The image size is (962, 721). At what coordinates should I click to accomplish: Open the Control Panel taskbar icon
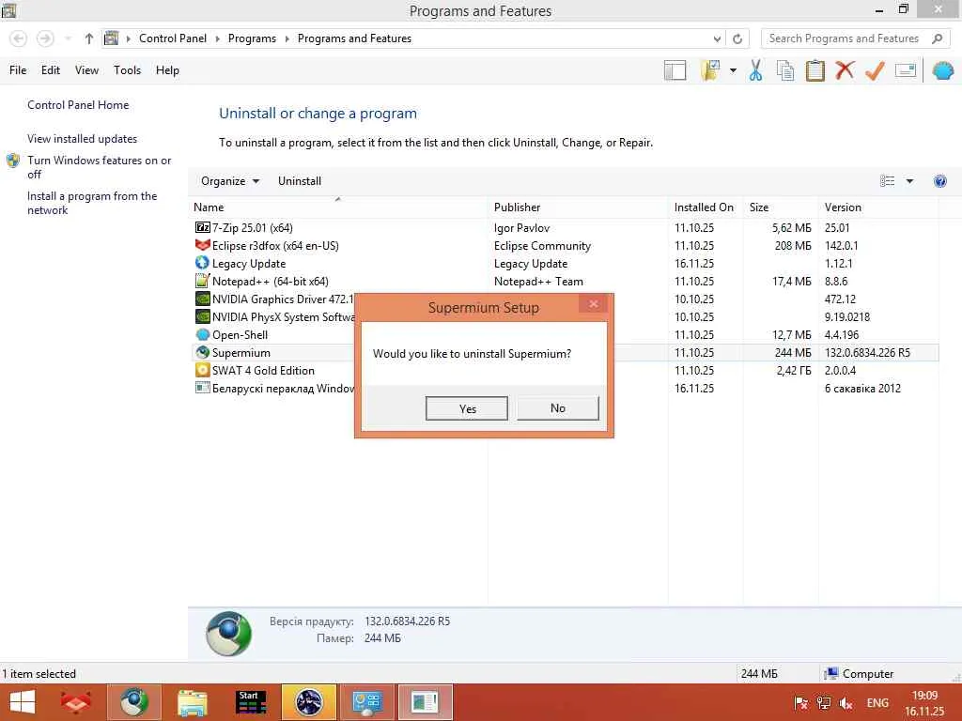coord(367,702)
